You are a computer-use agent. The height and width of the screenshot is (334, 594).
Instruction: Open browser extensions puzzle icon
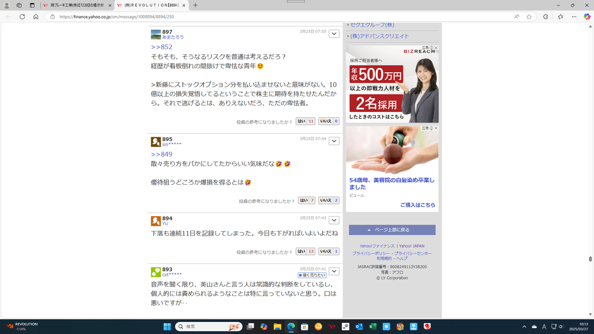(545, 17)
